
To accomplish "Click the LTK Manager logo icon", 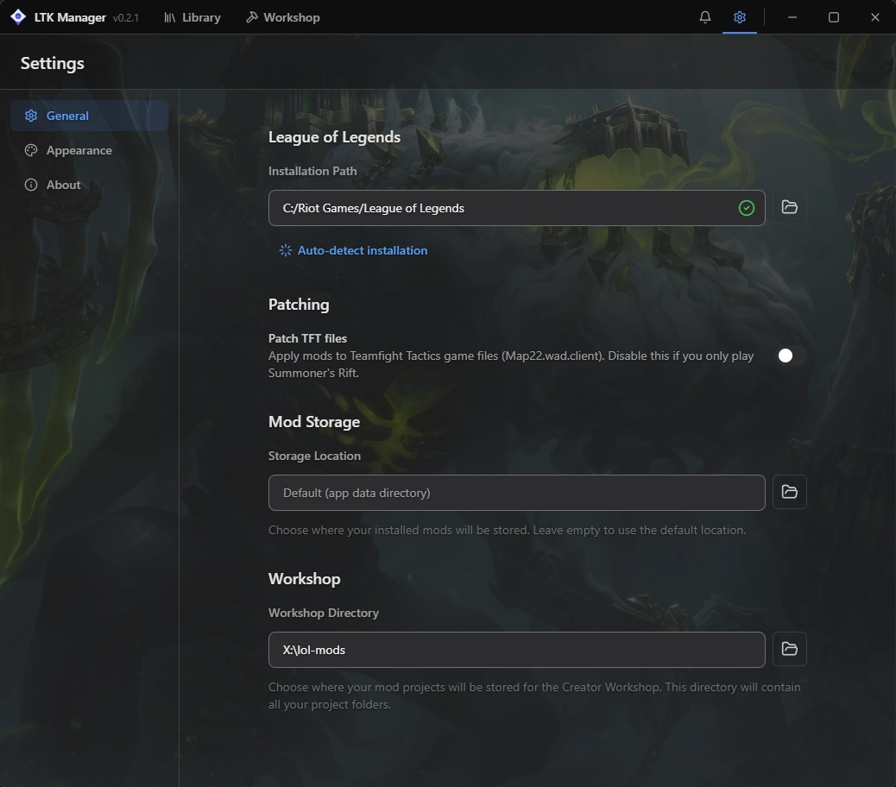I will click(x=18, y=17).
